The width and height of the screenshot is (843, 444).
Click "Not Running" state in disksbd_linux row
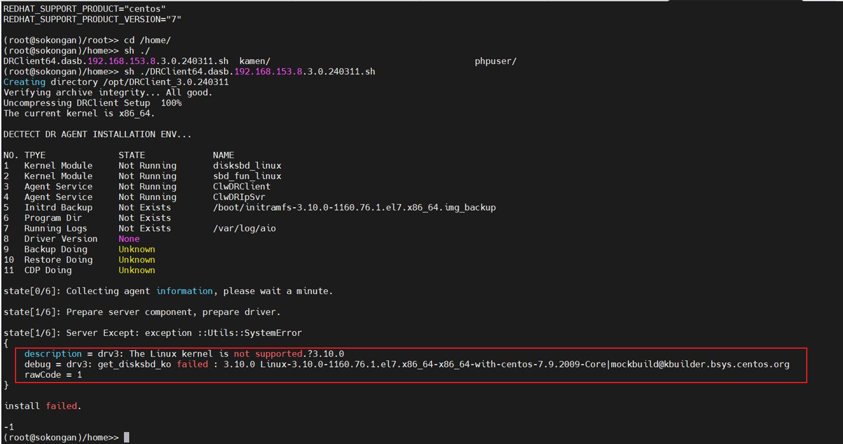147,165
